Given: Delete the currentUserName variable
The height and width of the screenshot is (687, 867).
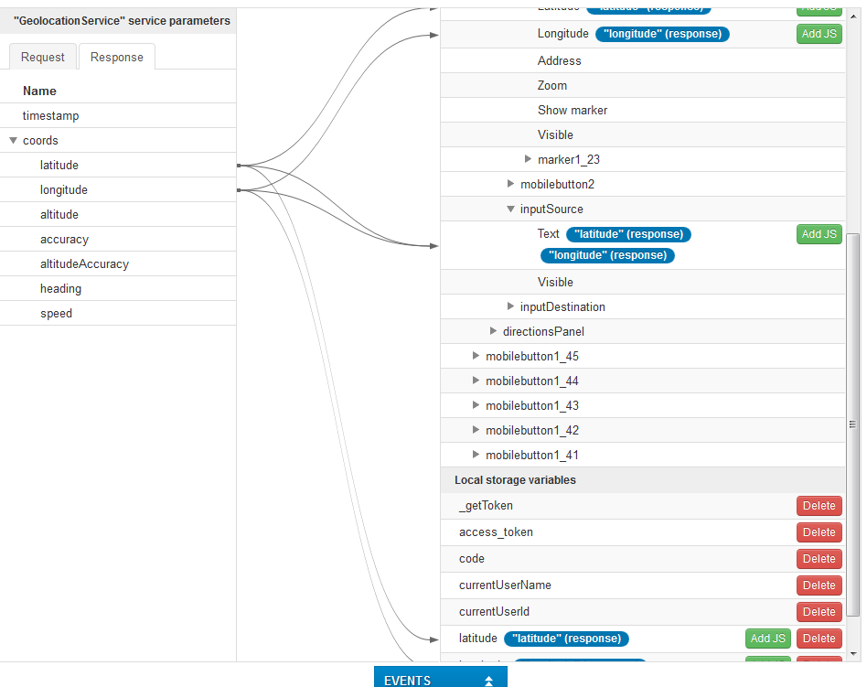Looking at the screenshot, I should (819, 585).
